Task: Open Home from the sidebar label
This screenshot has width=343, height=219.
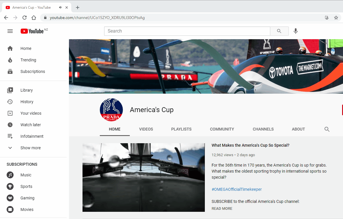Action: pyautogui.click(x=26, y=48)
